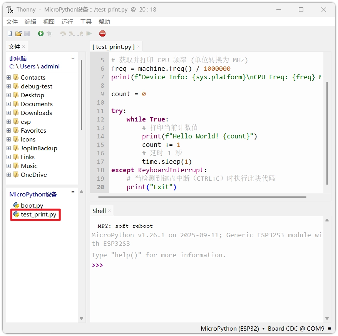
Task: Click the Users path segment link
Action: (28, 66)
